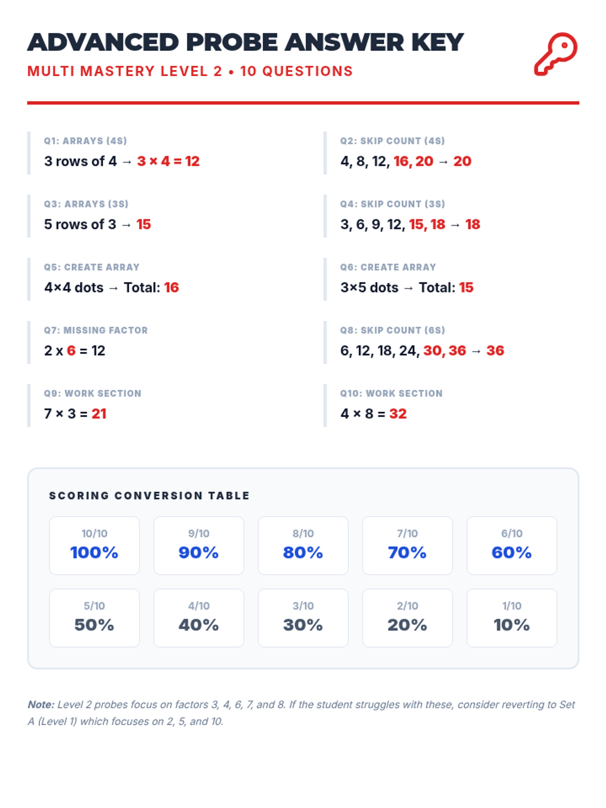
Task: Select the Q1 Arrays (4s) answer
Action: 122,161
